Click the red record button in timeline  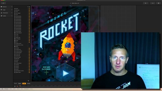point(17,86)
